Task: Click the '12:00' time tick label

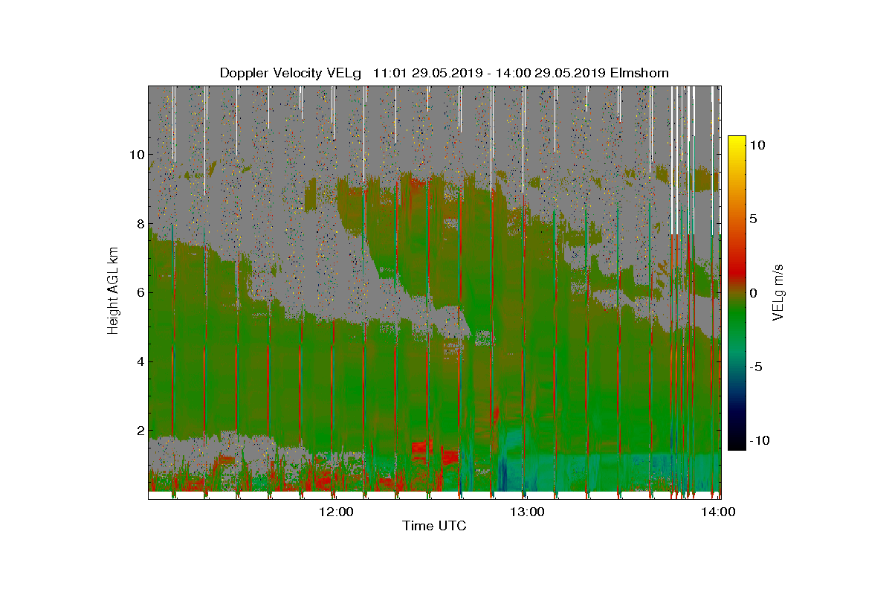Action: 336,512
